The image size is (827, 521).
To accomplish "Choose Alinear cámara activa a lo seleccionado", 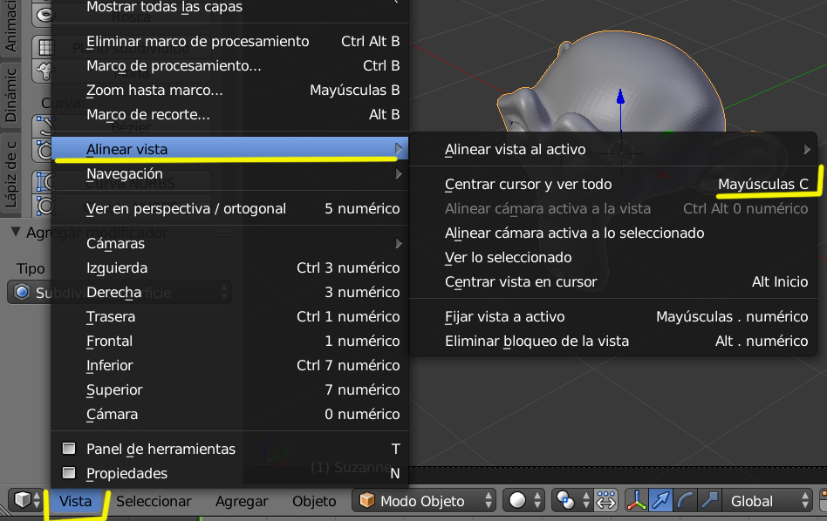I will (x=613, y=233).
